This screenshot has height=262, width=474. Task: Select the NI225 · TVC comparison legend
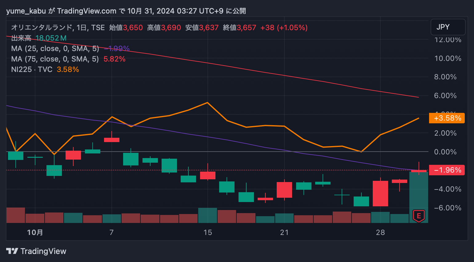pyautogui.click(x=32, y=69)
